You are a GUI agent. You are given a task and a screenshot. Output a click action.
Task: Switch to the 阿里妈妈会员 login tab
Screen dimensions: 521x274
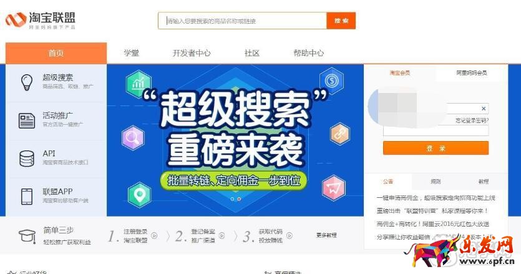471,73
